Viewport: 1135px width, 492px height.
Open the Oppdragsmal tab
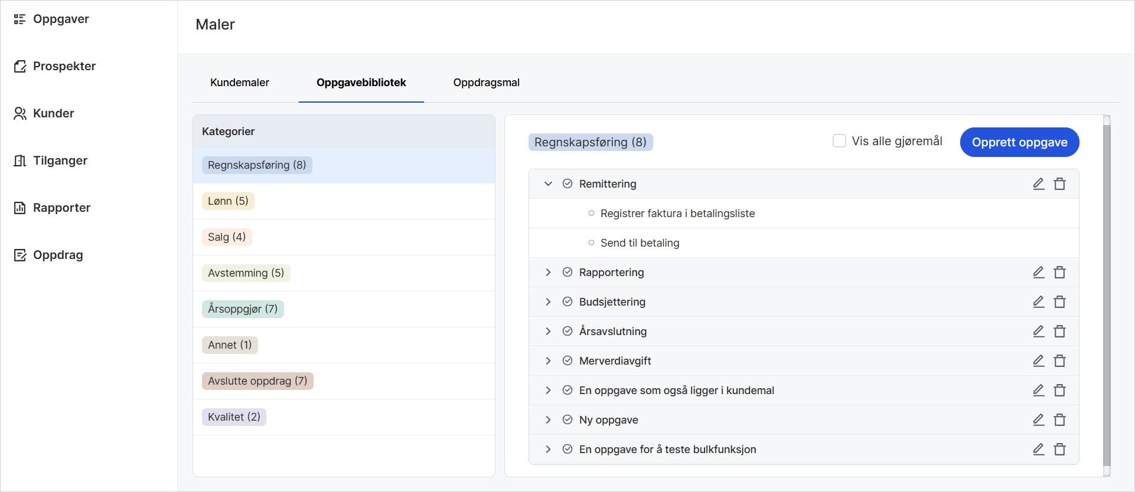point(486,83)
